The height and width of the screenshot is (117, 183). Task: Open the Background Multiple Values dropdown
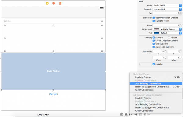170,29
